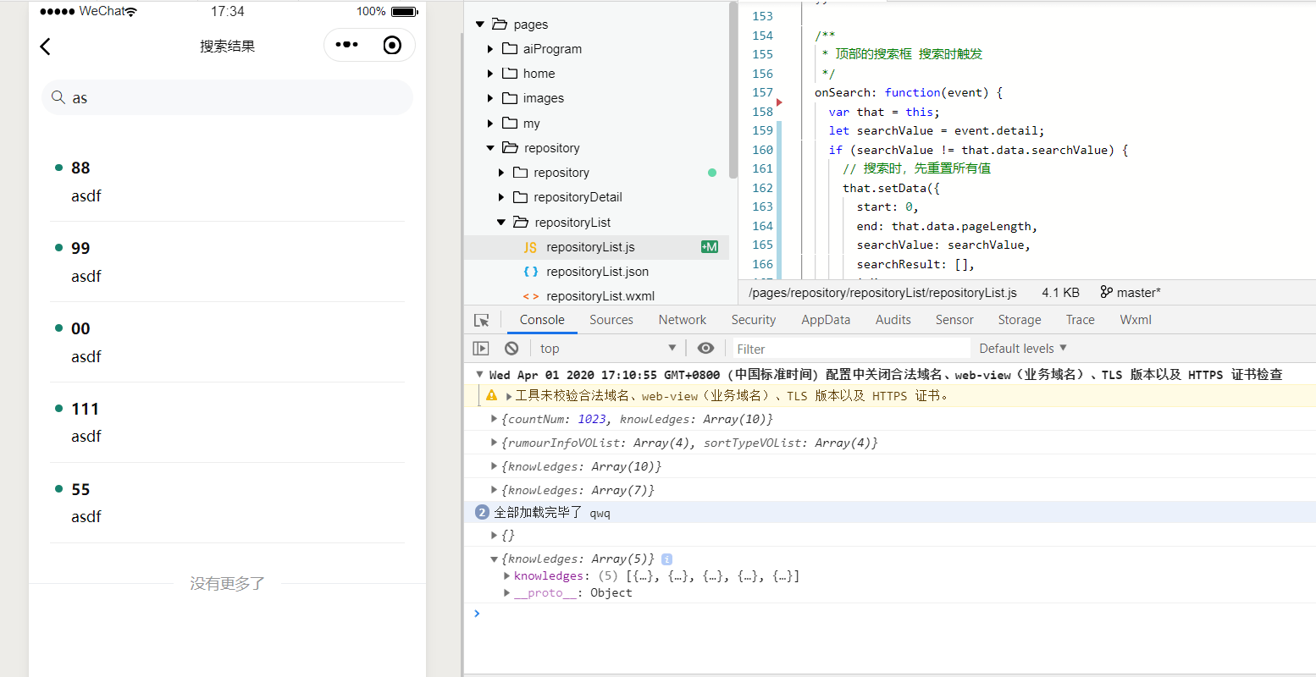The image size is (1316, 677).
Task: Open the mini program three-dots menu
Action: (346, 45)
